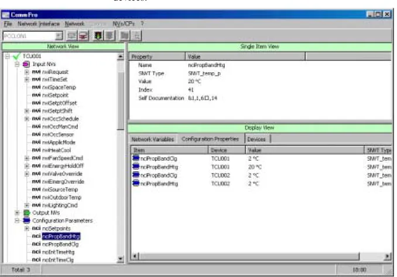
Task: Click the green Output NVs folder icon
Action: coord(26,212)
